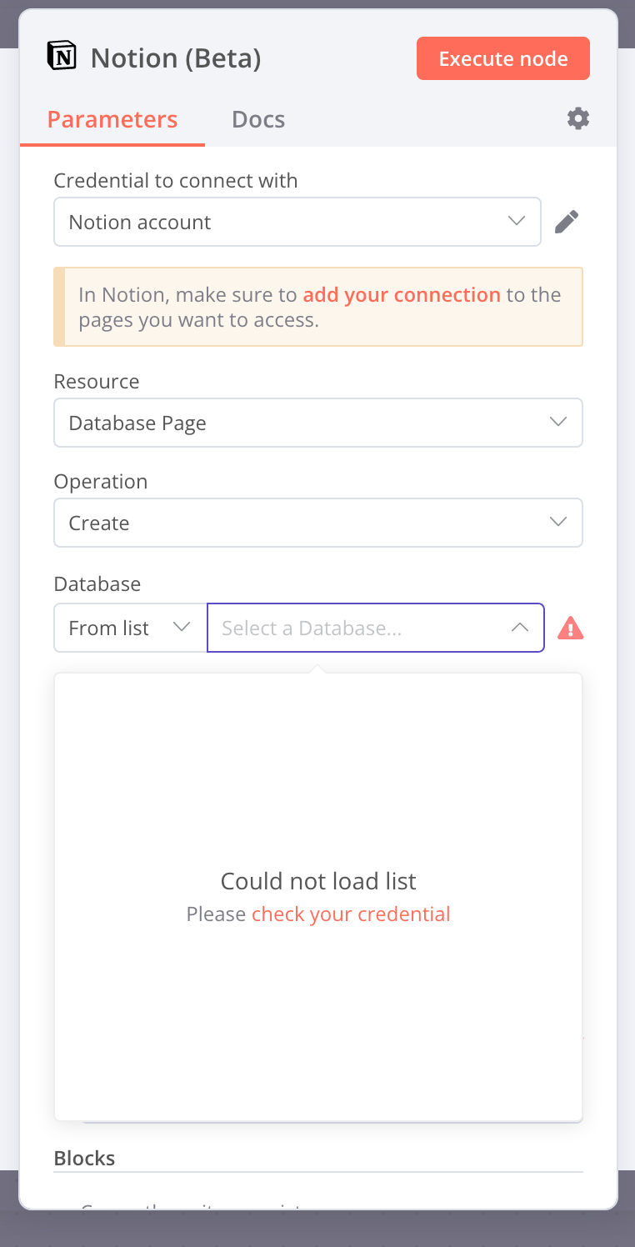Select the Parameters tab
This screenshot has height=1247, width=635.
[x=112, y=119]
